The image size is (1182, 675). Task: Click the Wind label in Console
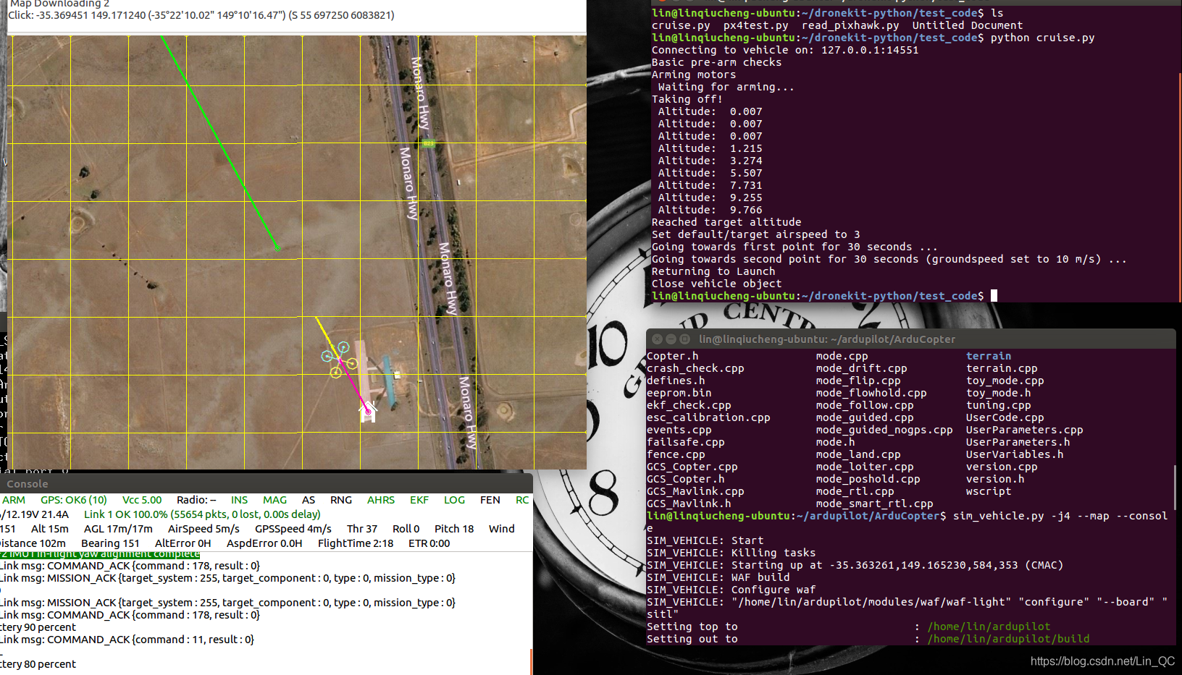(x=501, y=529)
